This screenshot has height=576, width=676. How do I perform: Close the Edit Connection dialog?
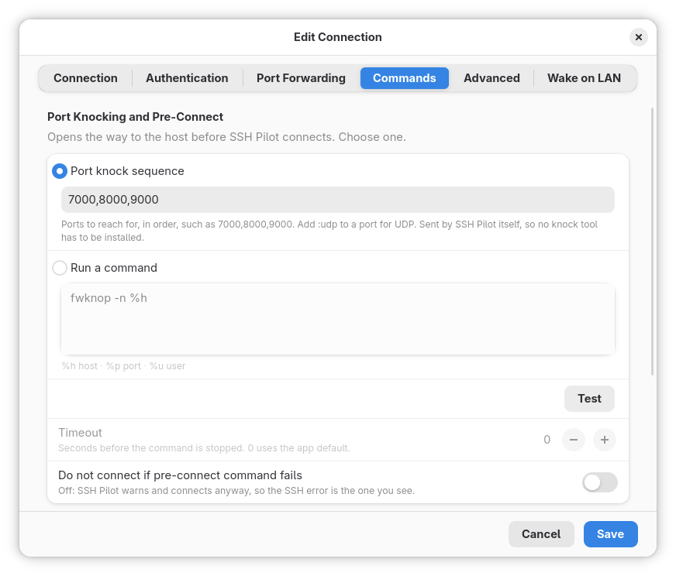639,37
